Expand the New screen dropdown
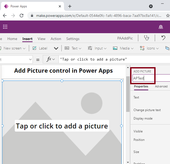The image size is (170, 164). coord(24,48)
